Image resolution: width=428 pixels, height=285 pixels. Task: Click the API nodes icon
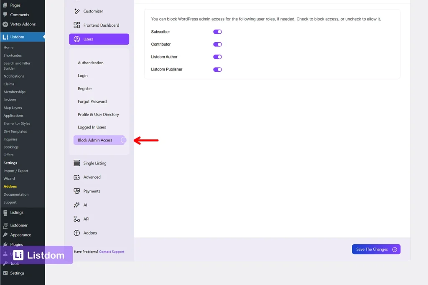(x=77, y=219)
